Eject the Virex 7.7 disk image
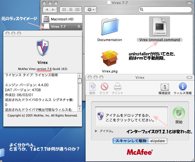Viewport: 195px width, 162px height. click(79, 26)
